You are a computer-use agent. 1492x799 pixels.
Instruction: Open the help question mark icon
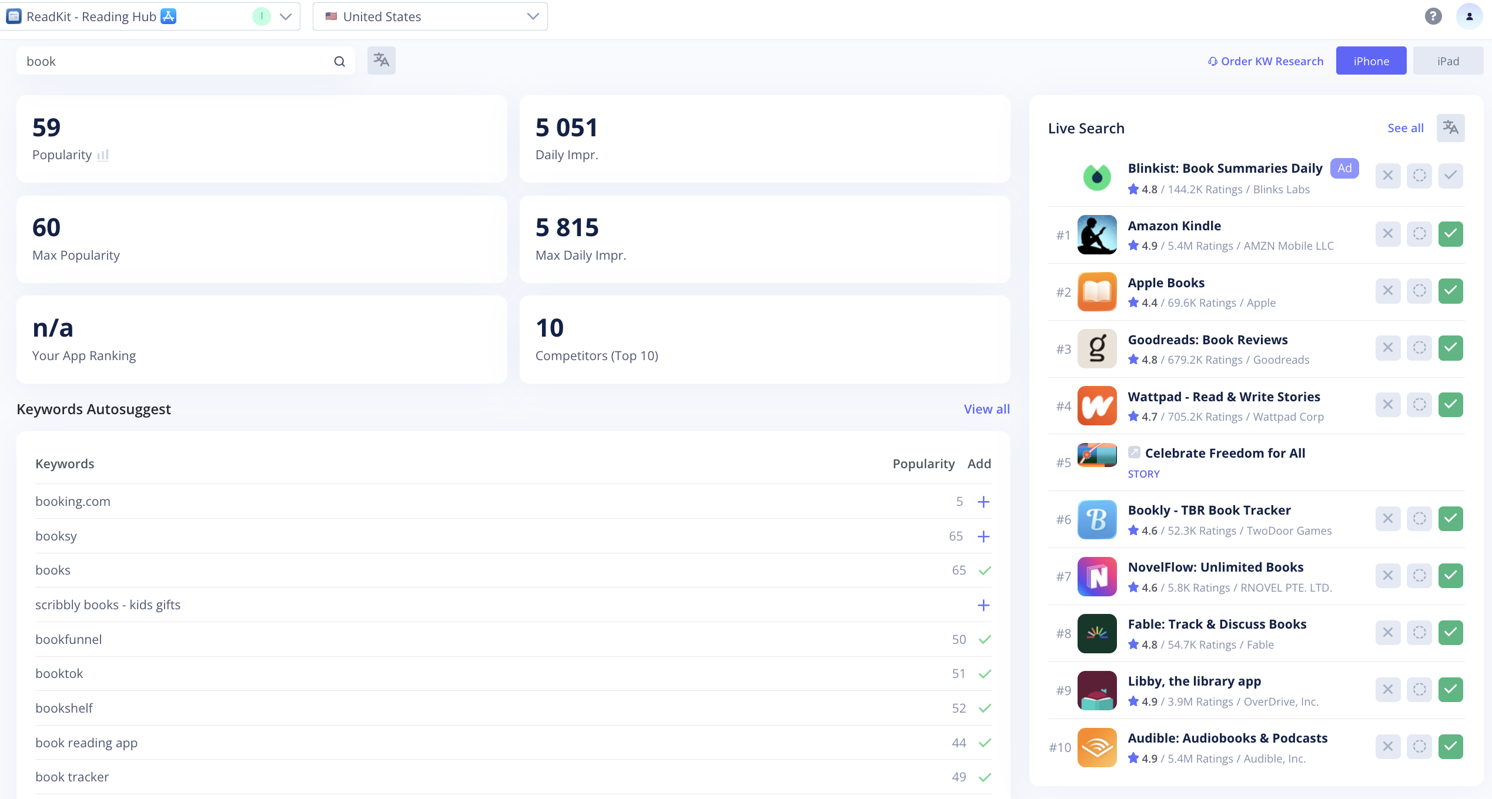(x=1433, y=16)
